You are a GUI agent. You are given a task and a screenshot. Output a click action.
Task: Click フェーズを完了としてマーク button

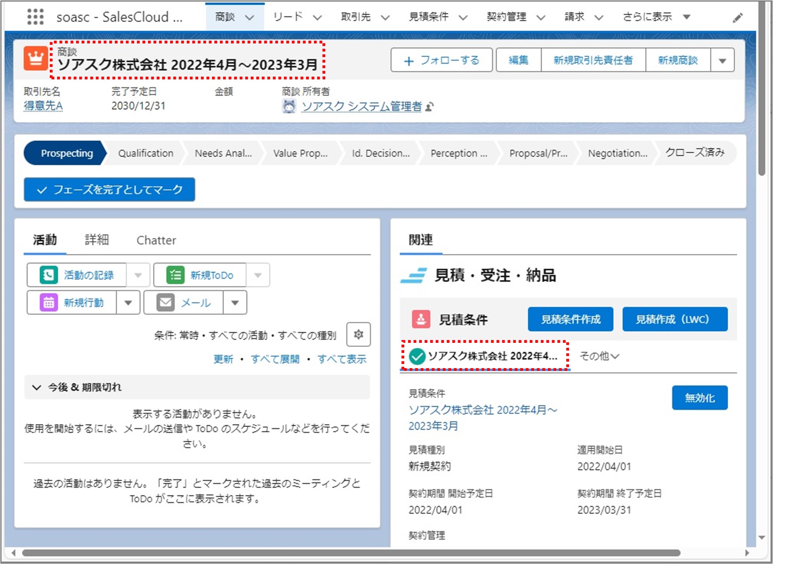109,190
